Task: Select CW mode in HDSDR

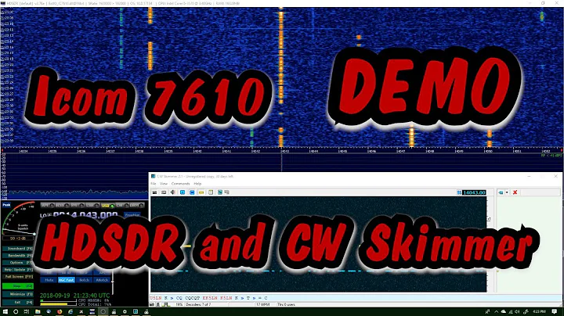Action: click(122, 206)
